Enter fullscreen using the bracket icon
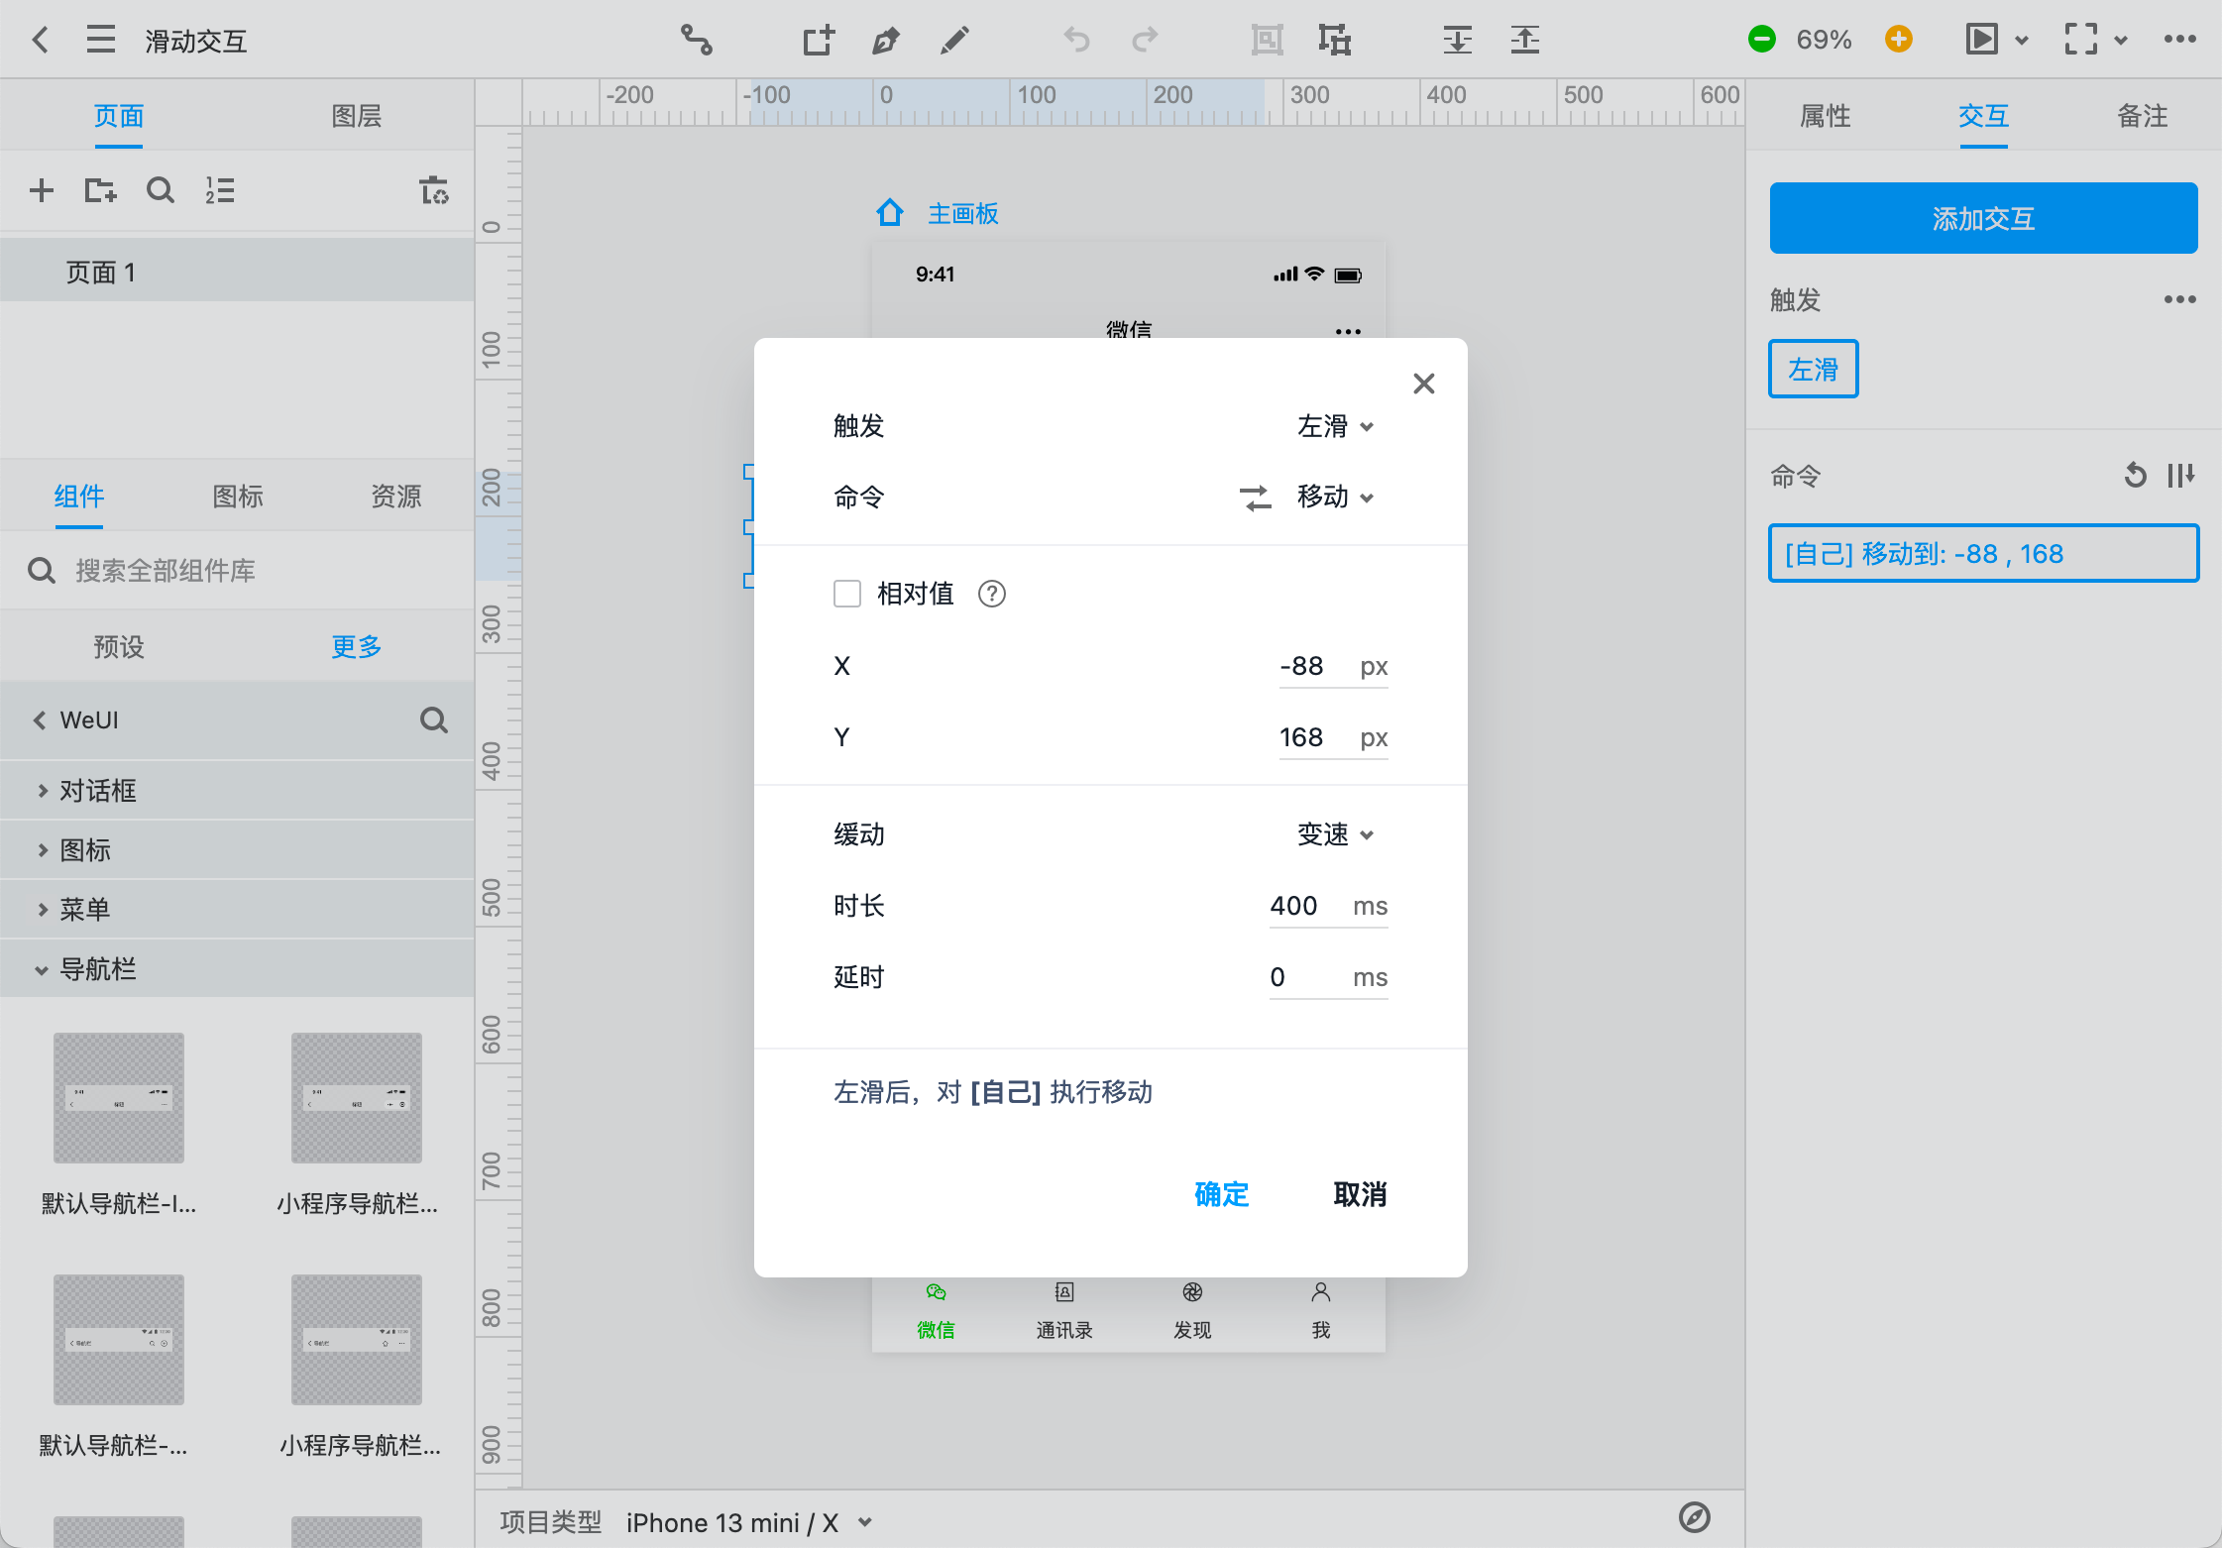Image resolution: width=2222 pixels, height=1548 pixels. coord(2080,39)
